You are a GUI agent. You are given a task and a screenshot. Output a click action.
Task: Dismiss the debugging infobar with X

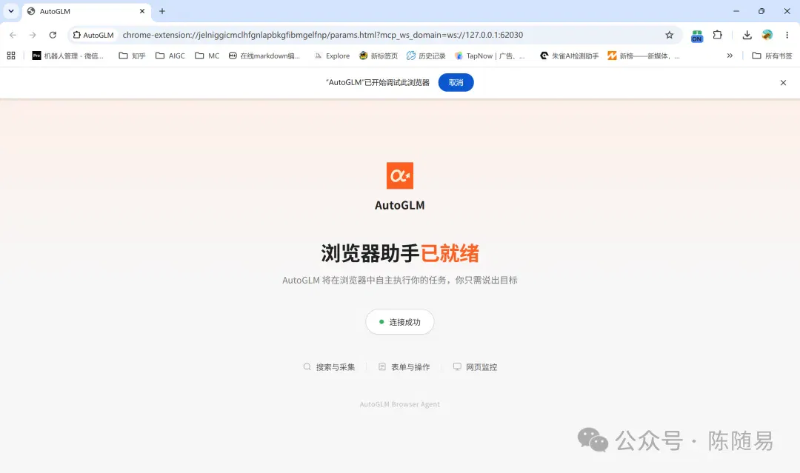(x=783, y=83)
